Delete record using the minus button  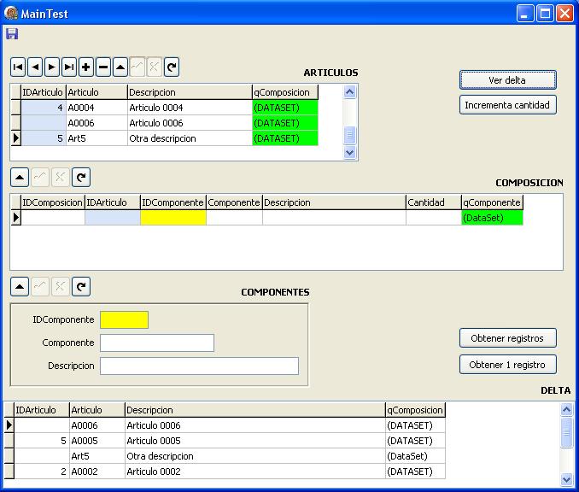103,67
